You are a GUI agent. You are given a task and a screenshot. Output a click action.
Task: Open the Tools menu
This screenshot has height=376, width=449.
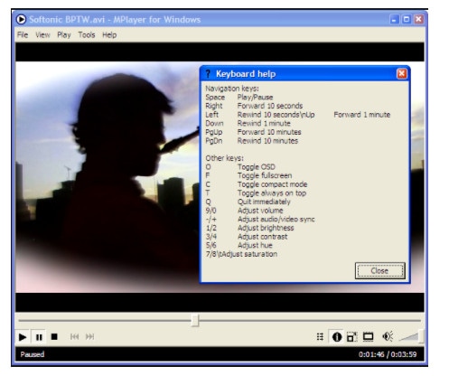tap(87, 35)
